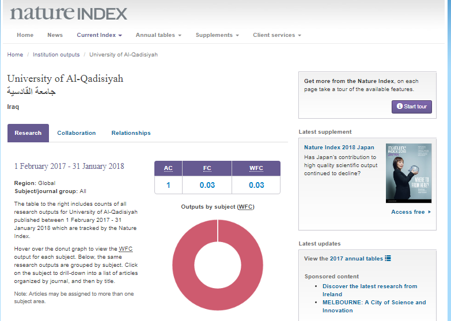Click the FC column header

(x=207, y=168)
